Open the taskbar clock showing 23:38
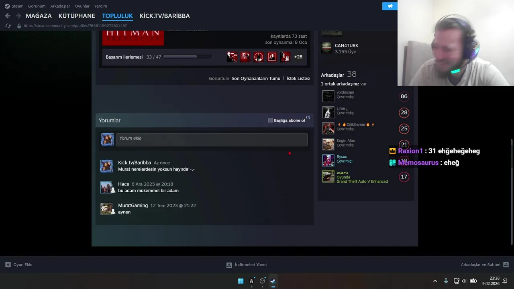514x289 pixels. pos(492,281)
